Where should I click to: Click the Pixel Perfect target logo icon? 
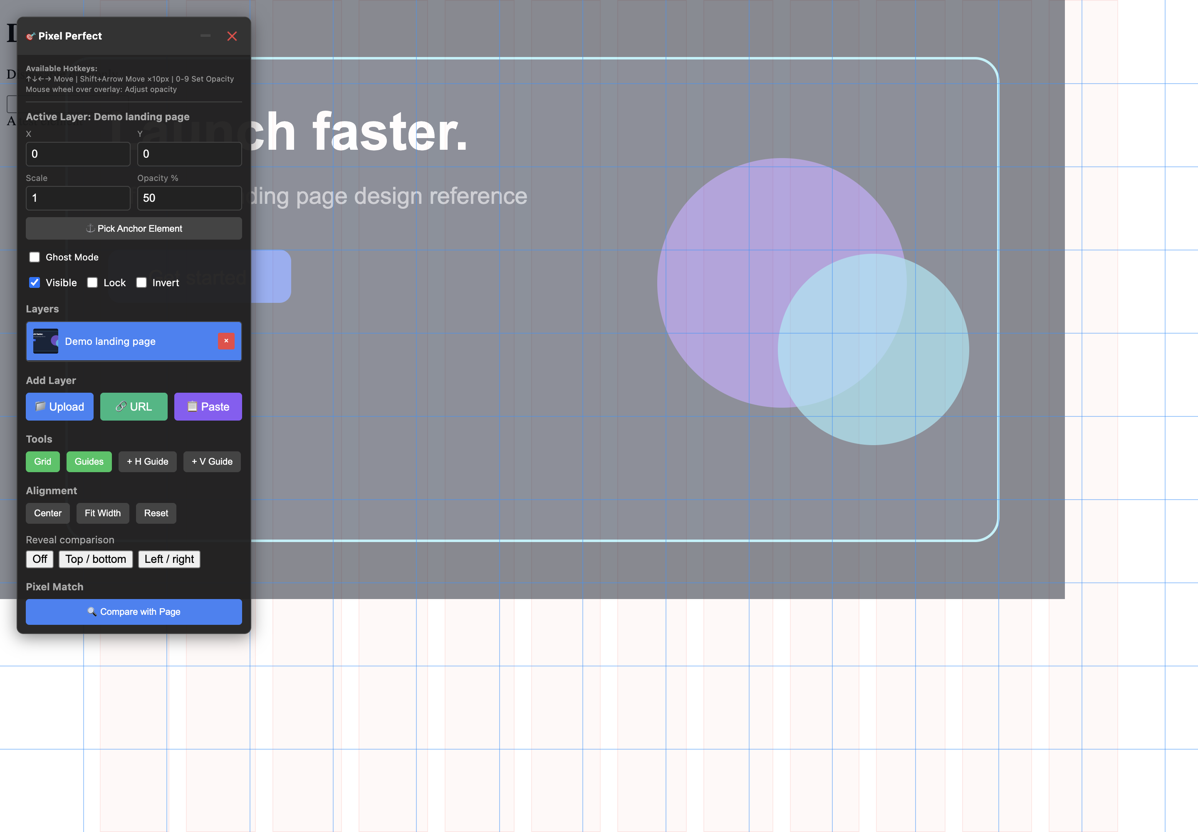[x=31, y=36]
